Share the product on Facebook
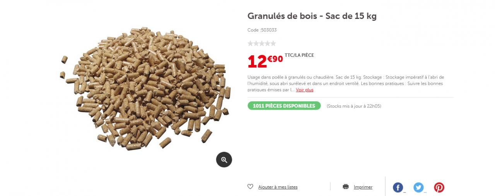 click(398, 187)
